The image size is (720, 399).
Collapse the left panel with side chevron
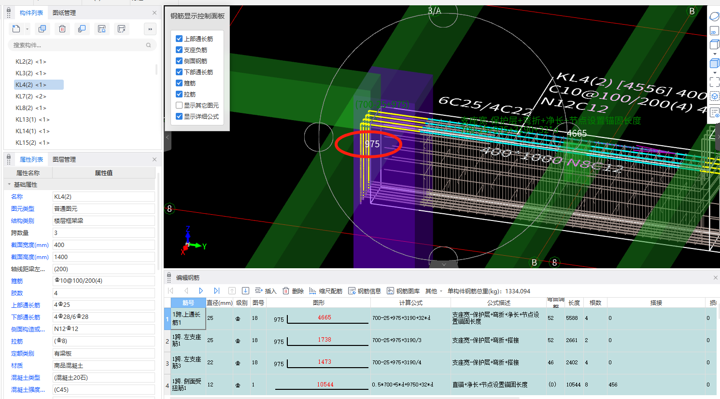168,138
